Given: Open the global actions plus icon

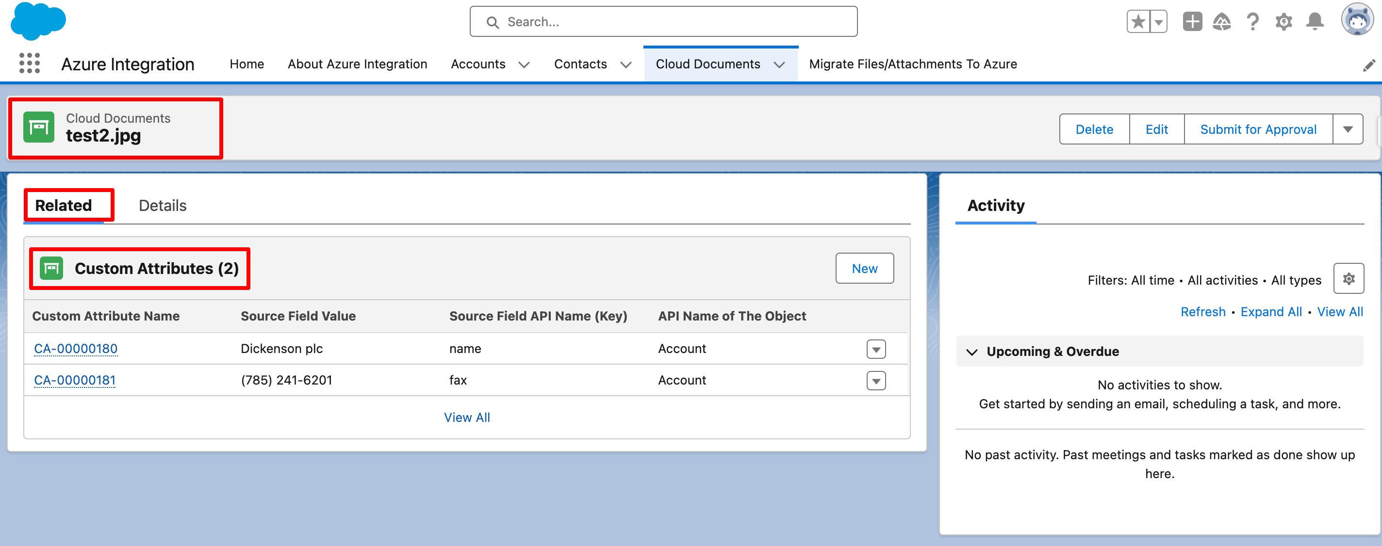Looking at the screenshot, I should pos(1192,22).
